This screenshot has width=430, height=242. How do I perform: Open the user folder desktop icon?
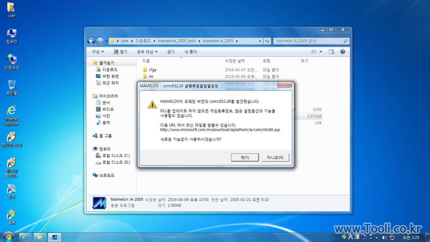coord(11,10)
